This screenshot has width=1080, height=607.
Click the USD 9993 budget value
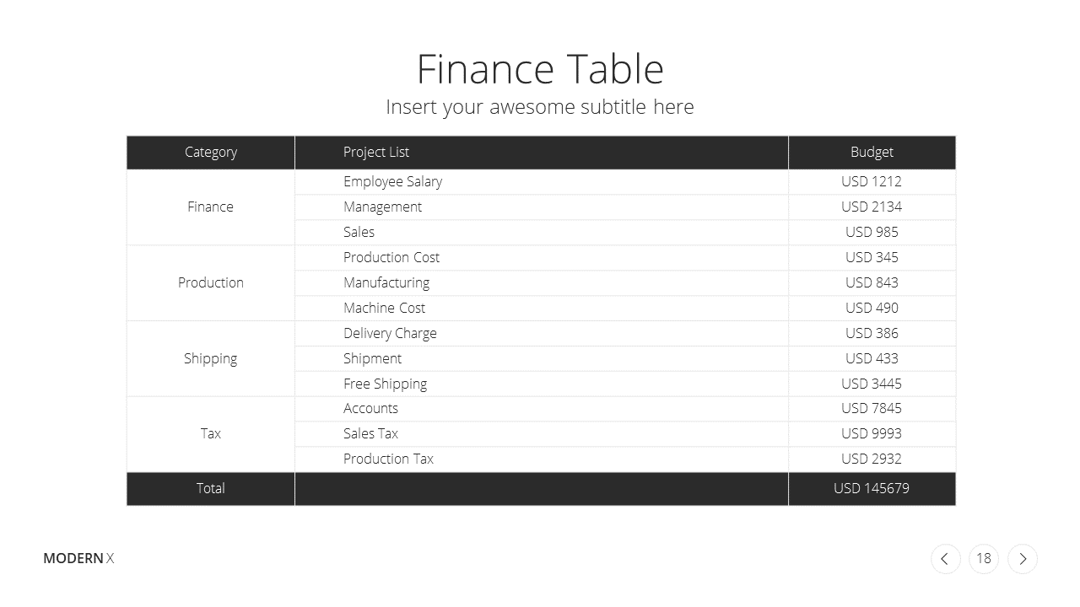(872, 433)
